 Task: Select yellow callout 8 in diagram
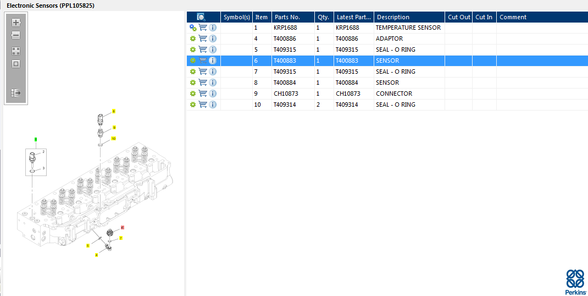tap(114, 111)
